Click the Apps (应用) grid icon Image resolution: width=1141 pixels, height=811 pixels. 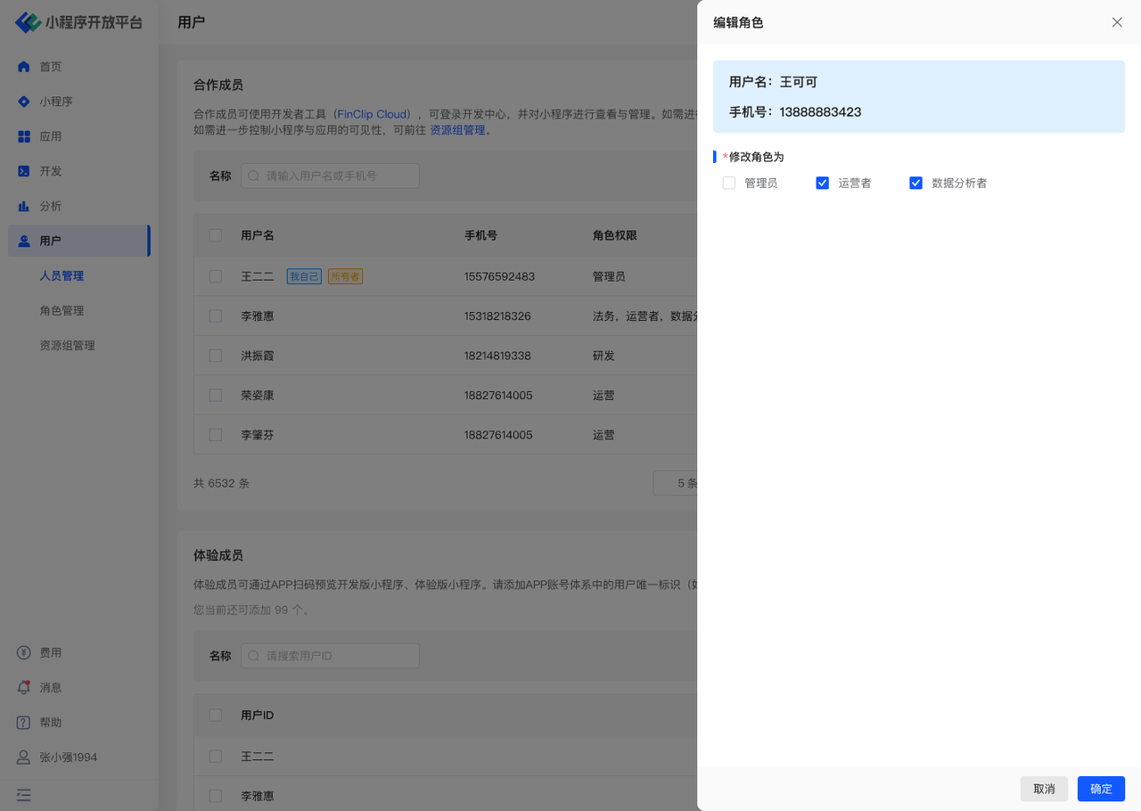click(x=24, y=136)
